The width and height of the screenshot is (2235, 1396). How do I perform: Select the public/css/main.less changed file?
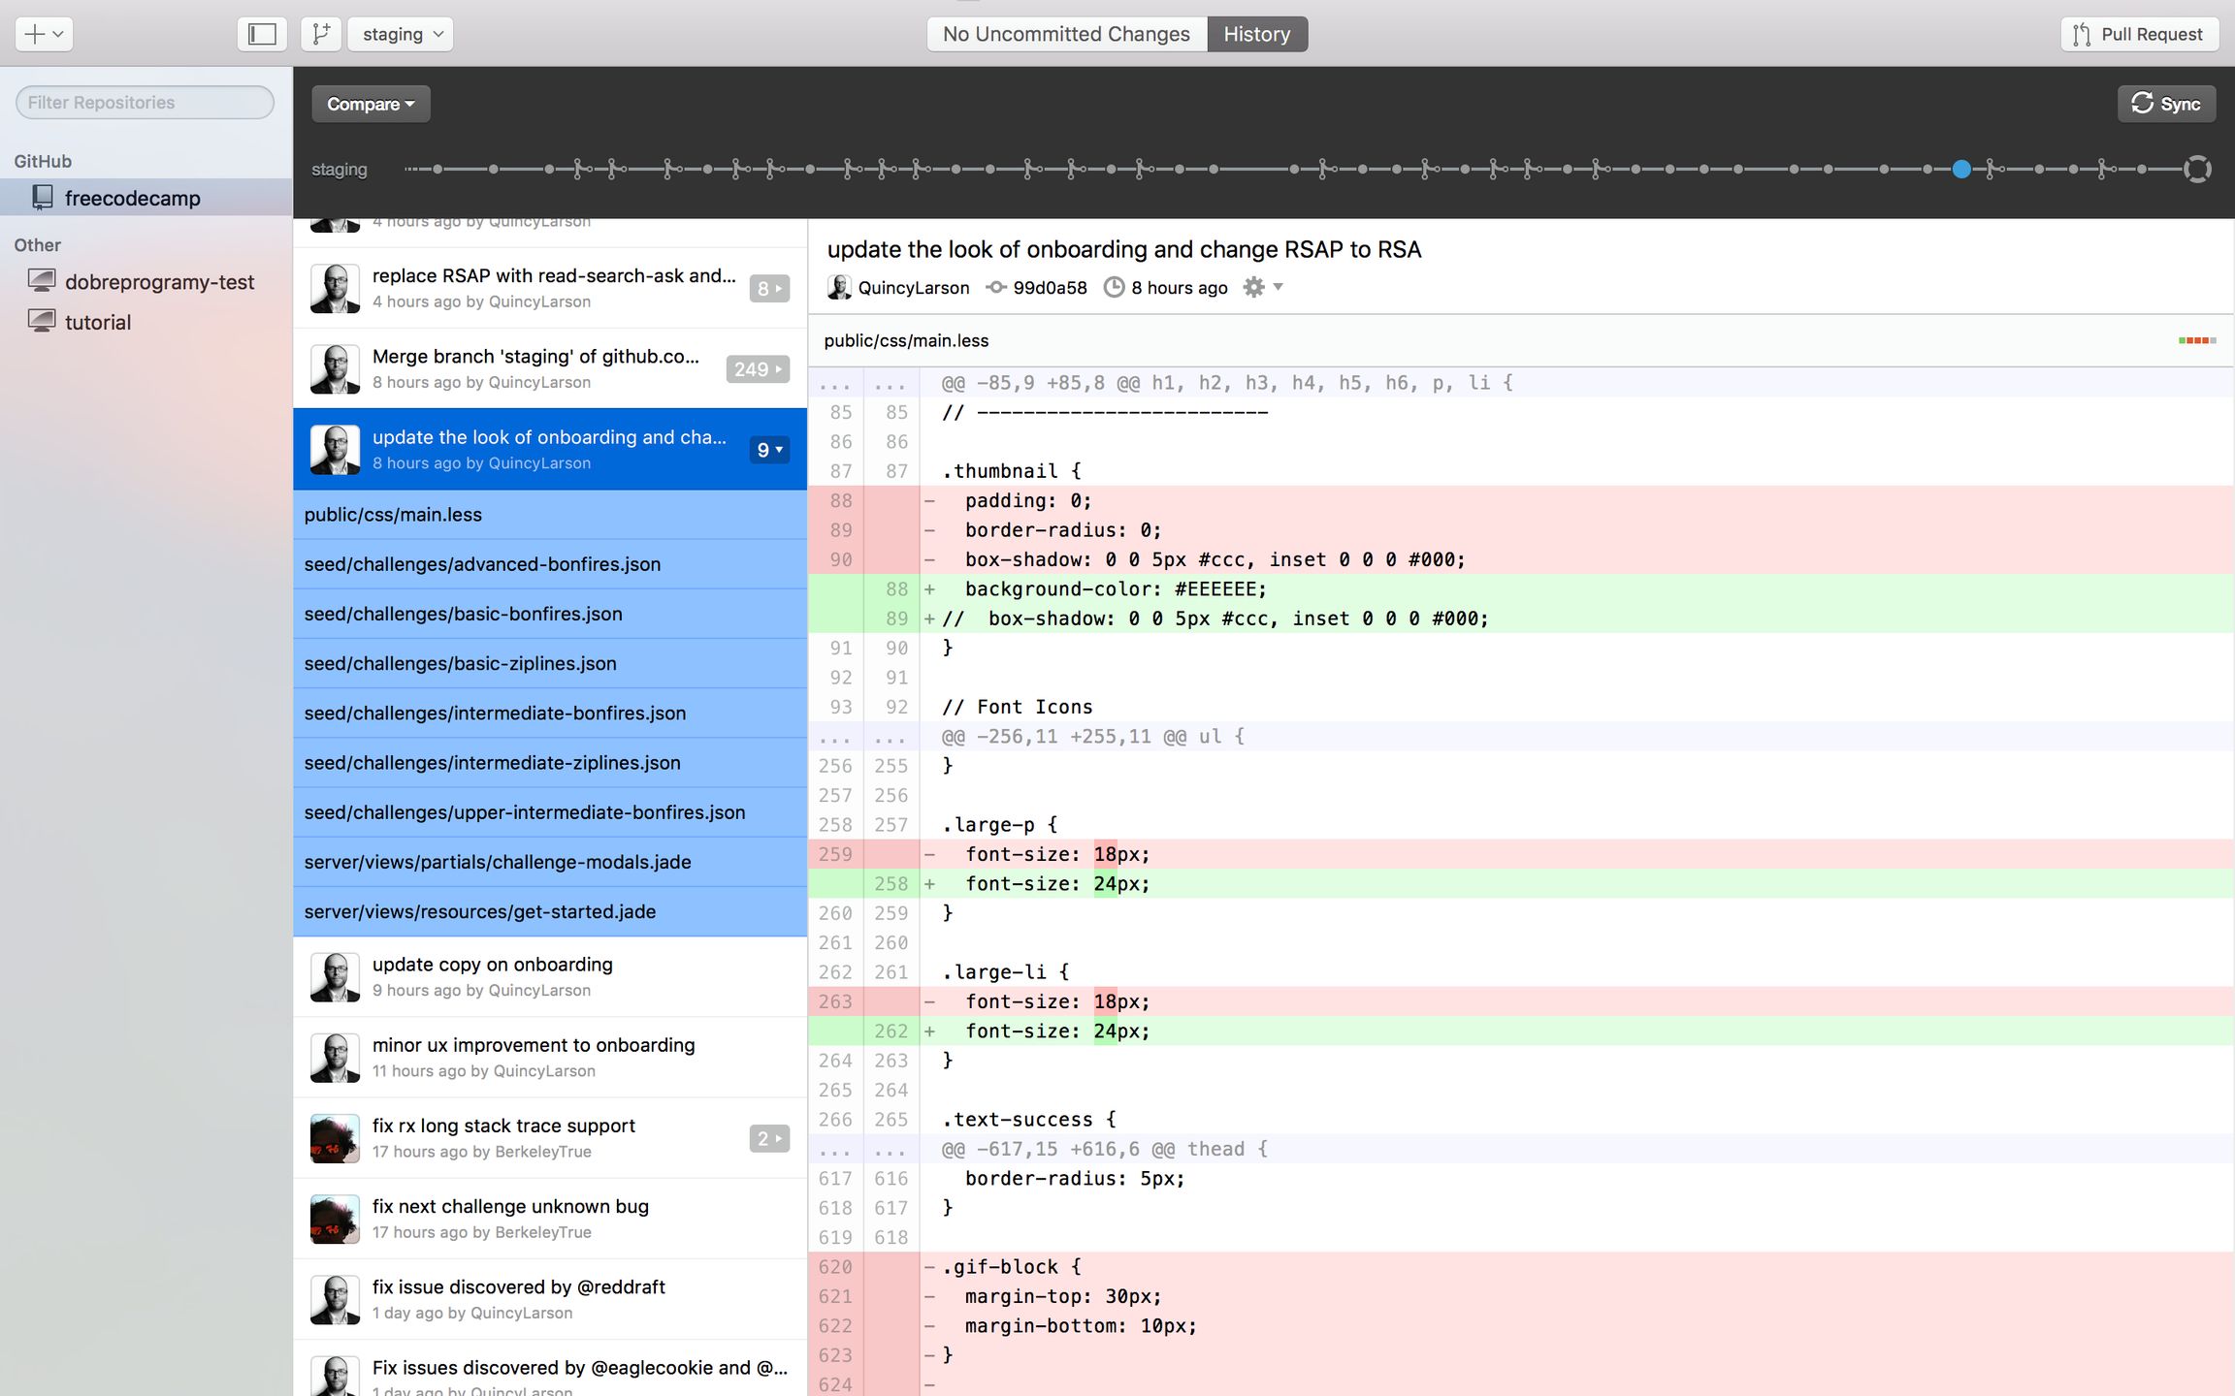point(393,514)
